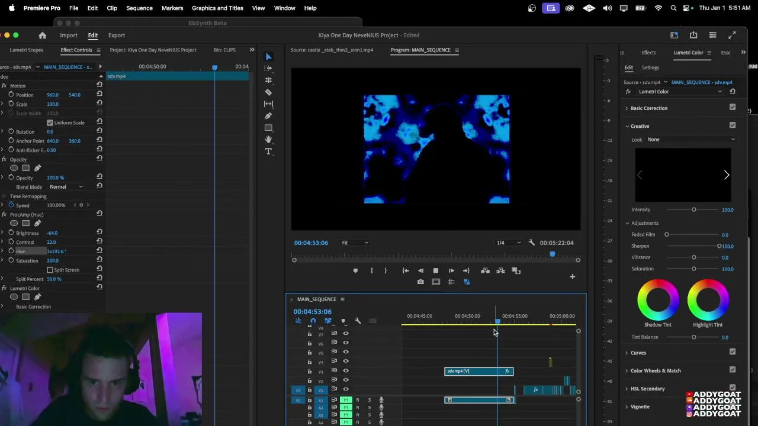Toggle the Creative section checkbox
Image resolution: width=758 pixels, height=426 pixels.
coord(733,125)
